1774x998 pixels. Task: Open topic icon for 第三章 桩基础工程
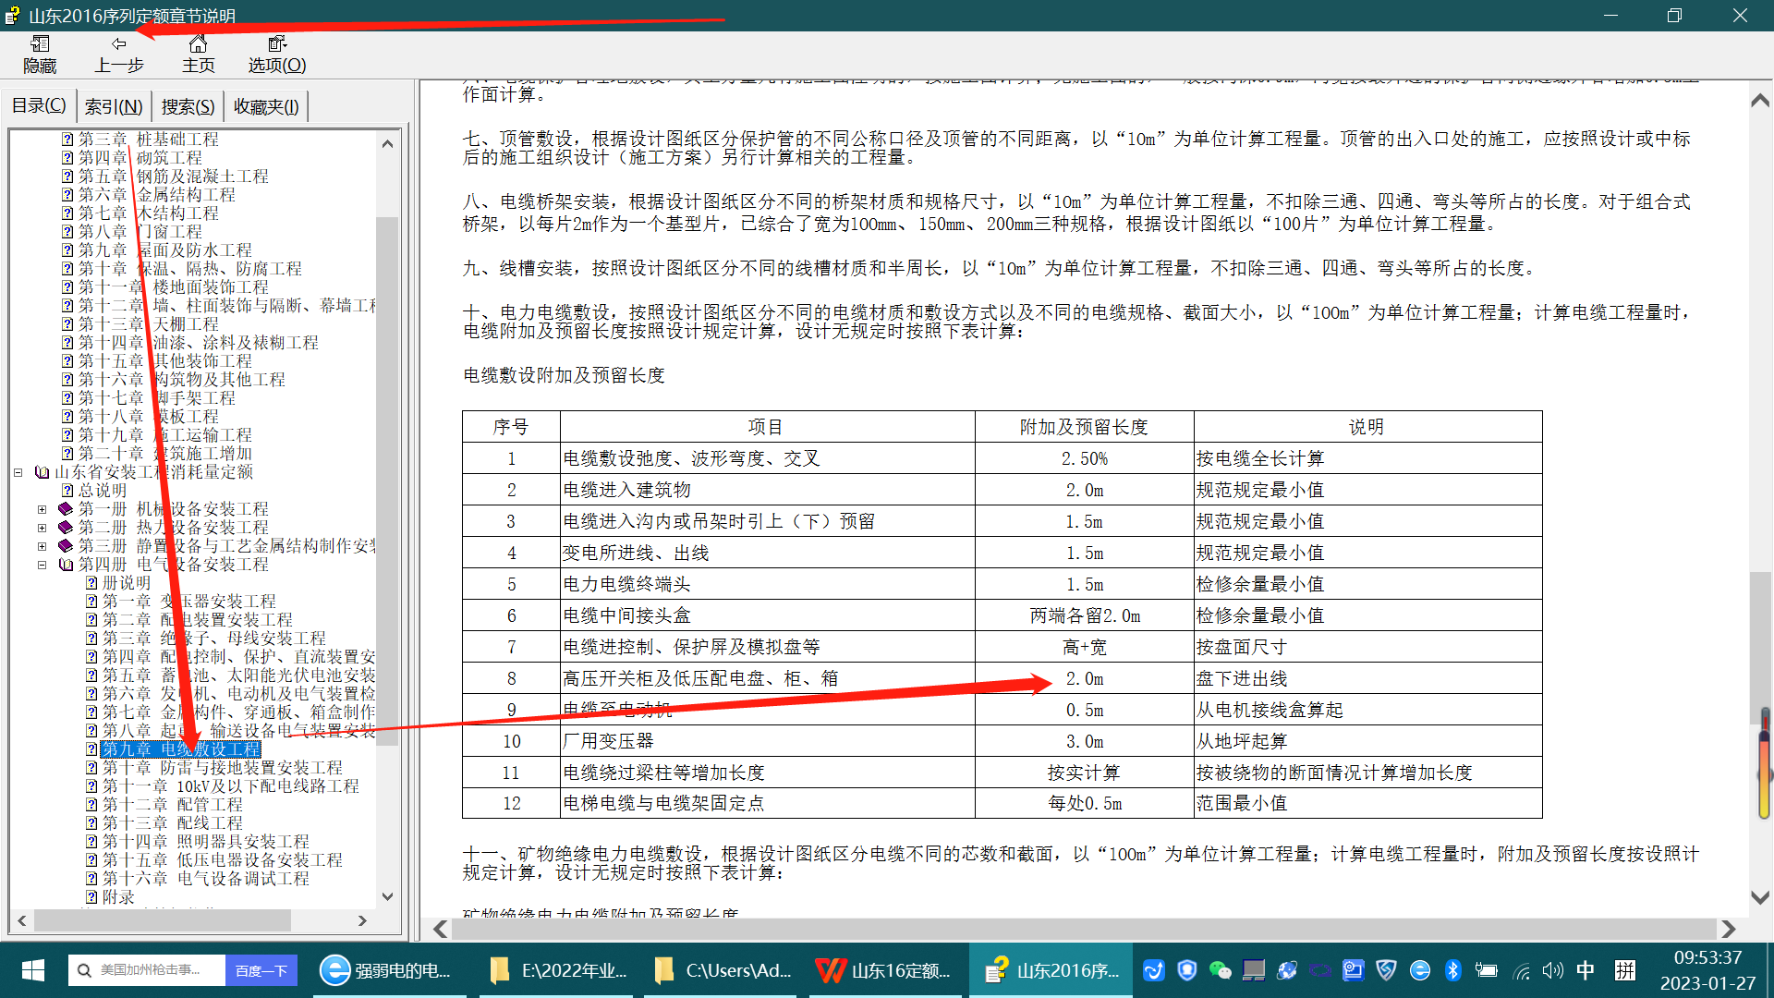pyautogui.click(x=67, y=140)
